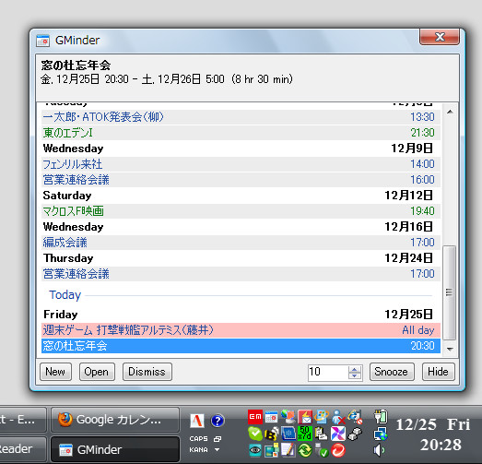Dismiss the current reminder
Image resolution: width=482 pixels, height=464 pixels.
click(x=147, y=372)
